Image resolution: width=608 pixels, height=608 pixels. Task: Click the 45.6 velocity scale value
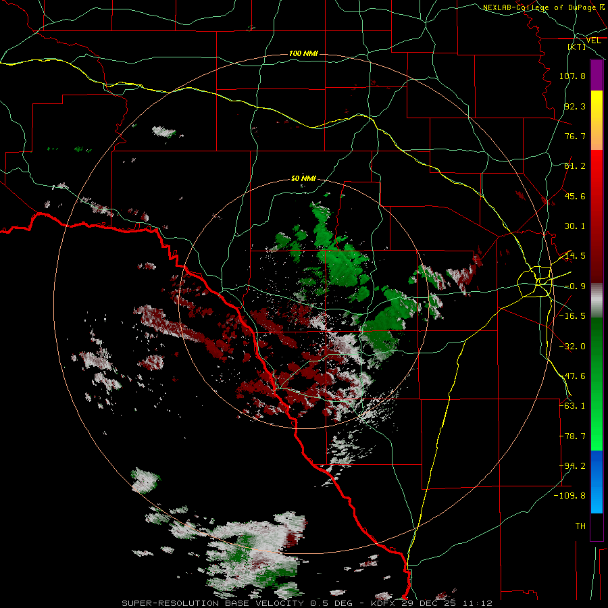(x=575, y=196)
